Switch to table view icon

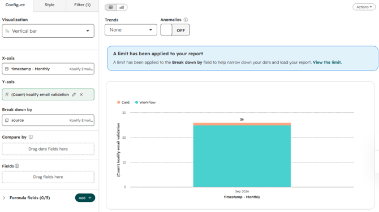(110, 7)
